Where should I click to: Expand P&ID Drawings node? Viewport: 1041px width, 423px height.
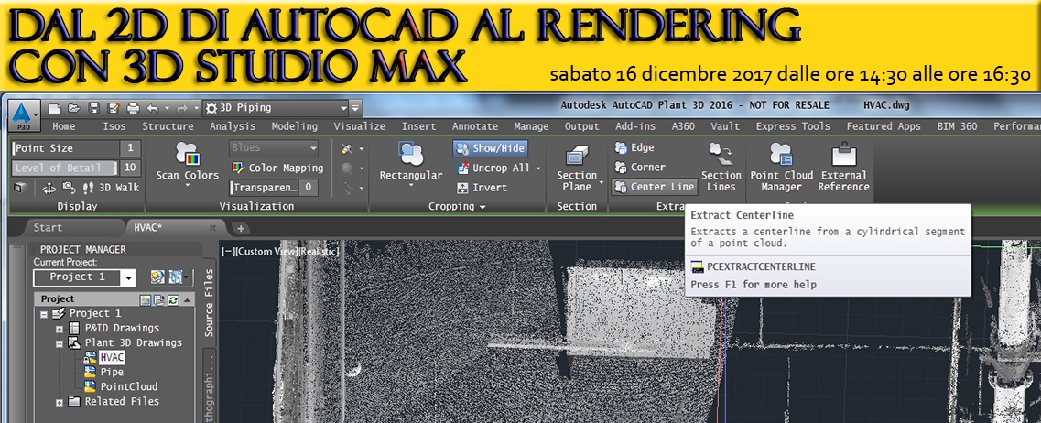60,328
